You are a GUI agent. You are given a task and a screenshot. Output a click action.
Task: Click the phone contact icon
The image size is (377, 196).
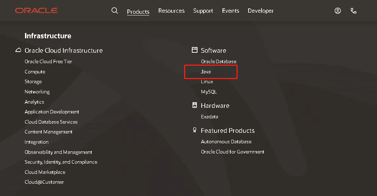[x=353, y=11]
